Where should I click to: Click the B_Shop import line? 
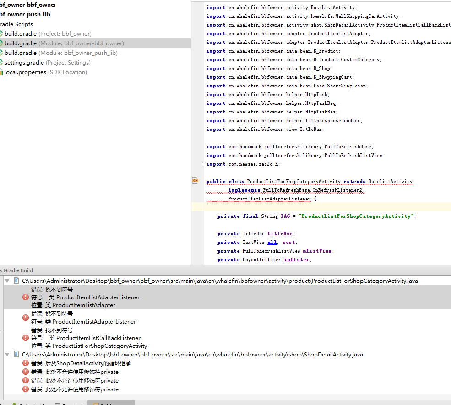[x=269, y=68]
